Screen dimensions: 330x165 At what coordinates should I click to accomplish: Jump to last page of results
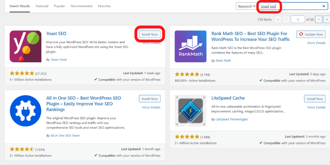[x=327, y=19]
